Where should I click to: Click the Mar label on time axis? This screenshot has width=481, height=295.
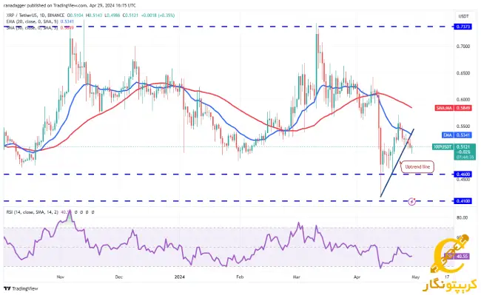click(296, 277)
